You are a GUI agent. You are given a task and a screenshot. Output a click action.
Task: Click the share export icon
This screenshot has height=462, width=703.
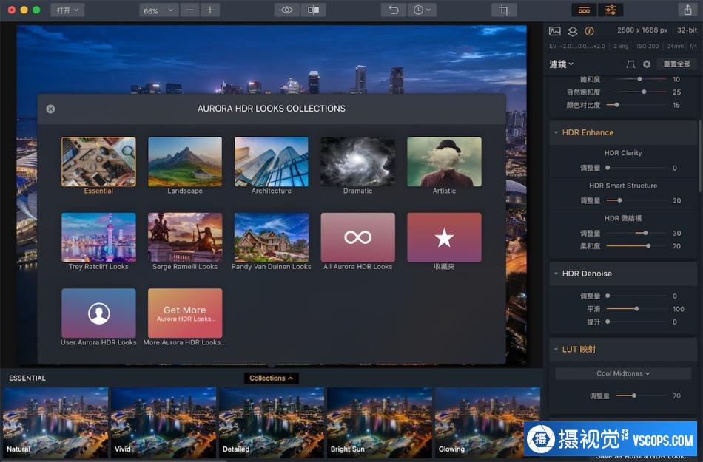[687, 10]
